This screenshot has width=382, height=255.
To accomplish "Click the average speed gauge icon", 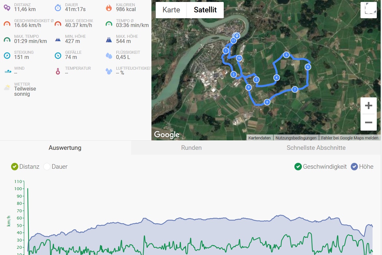I will (7, 23).
